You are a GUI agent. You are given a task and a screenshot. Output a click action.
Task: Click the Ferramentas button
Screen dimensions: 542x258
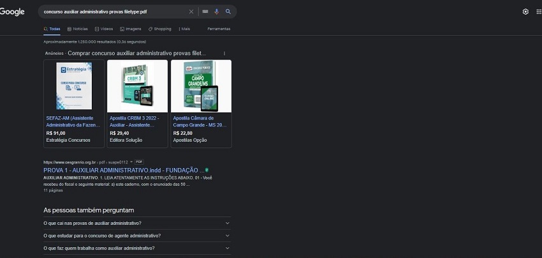coord(219,29)
